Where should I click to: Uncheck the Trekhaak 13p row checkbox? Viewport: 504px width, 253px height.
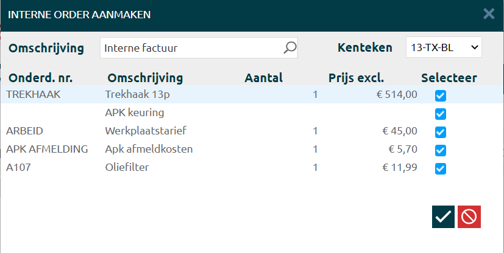point(441,95)
